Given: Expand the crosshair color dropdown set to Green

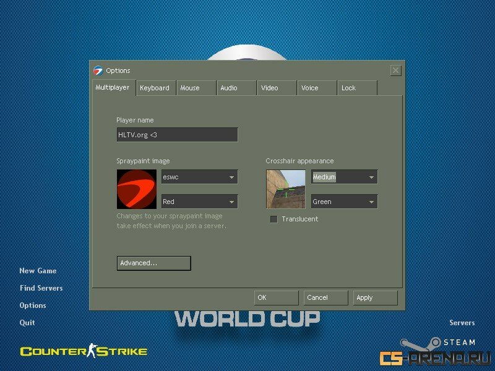Looking at the screenshot, I should tap(344, 202).
